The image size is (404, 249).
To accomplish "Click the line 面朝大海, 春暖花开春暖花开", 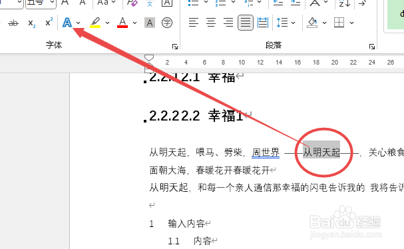I will point(210,170).
